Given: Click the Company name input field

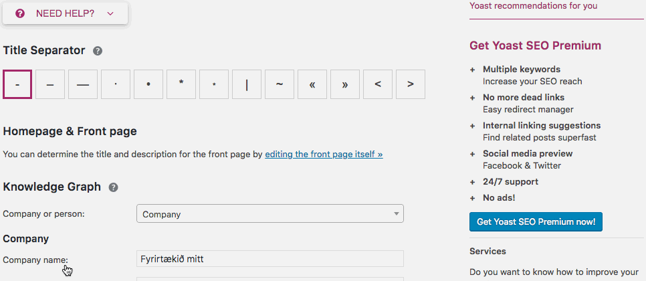Looking at the screenshot, I should [x=270, y=259].
